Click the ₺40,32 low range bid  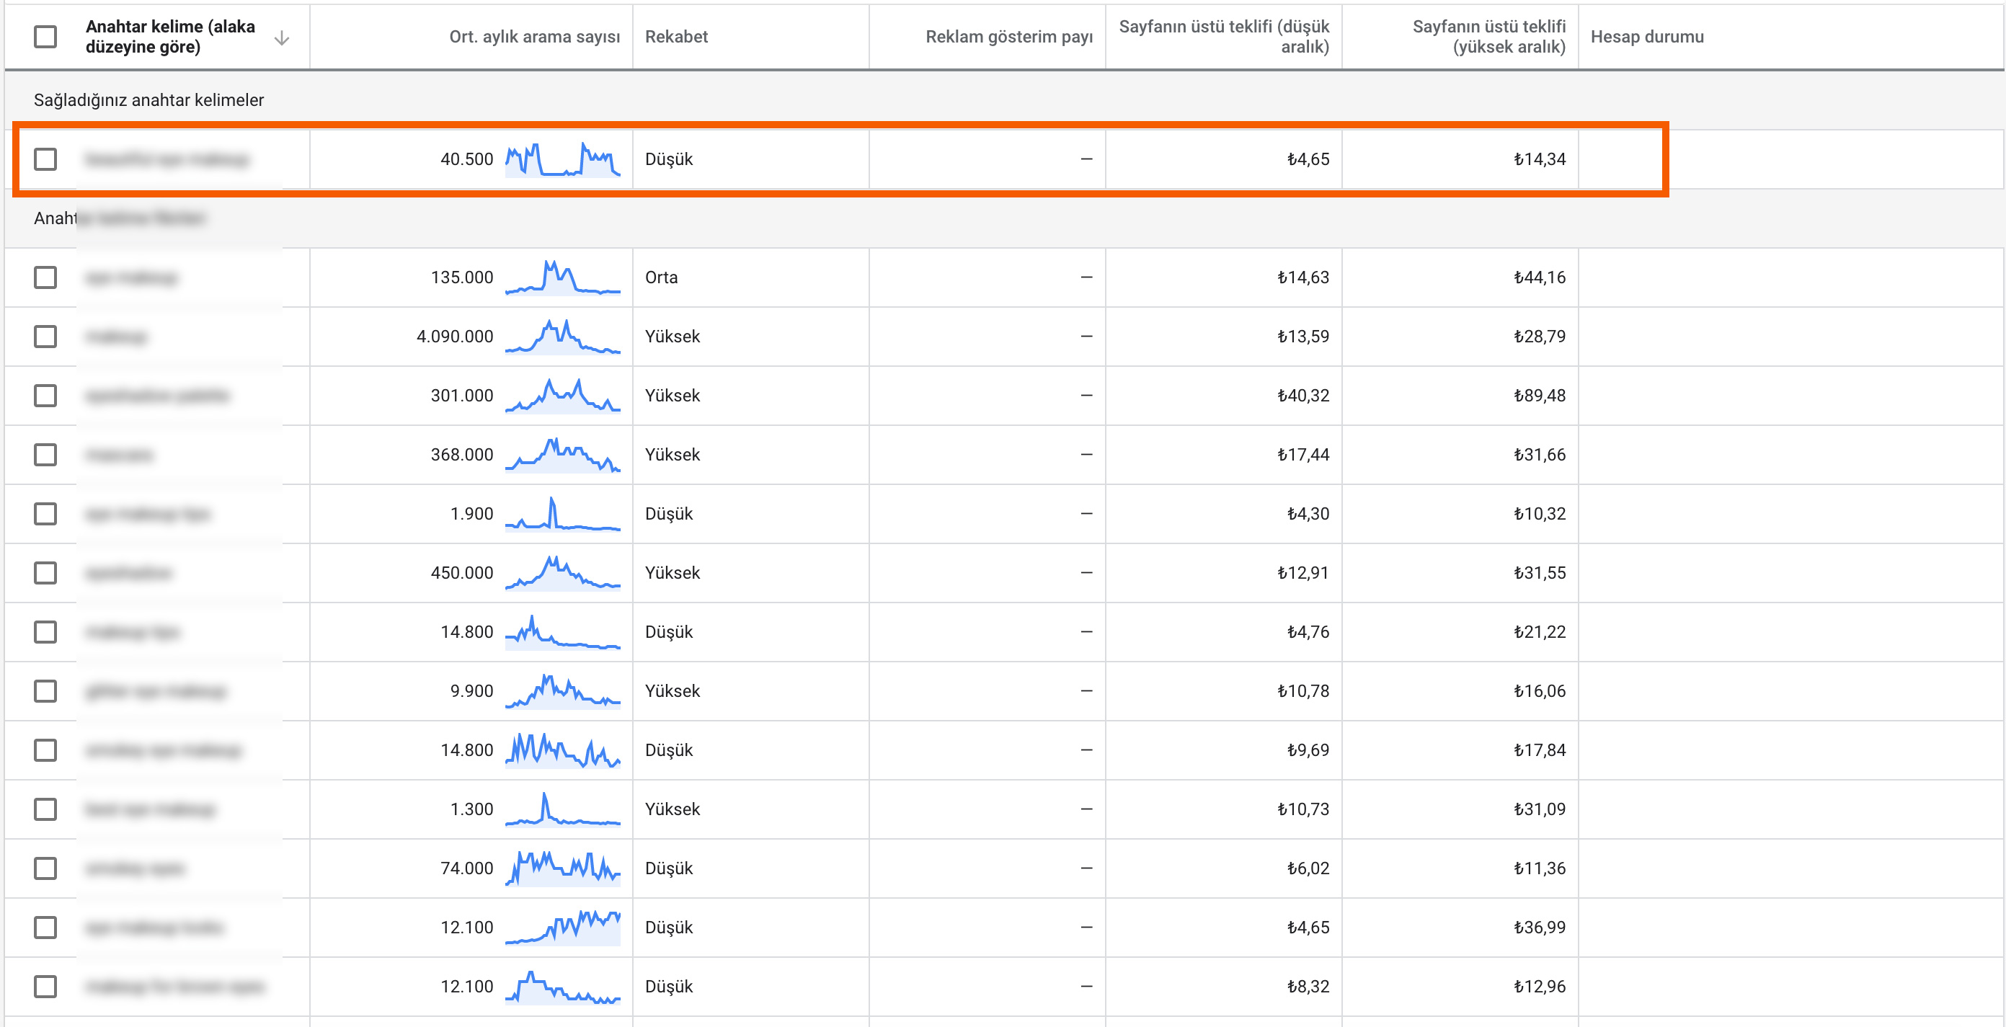pyautogui.click(x=1302, y=396)
